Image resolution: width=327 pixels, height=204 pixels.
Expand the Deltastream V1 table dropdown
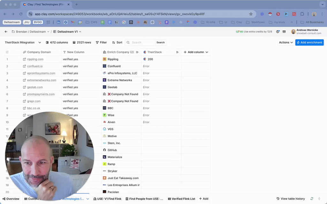pyautogui.click(x=80, y=32)
